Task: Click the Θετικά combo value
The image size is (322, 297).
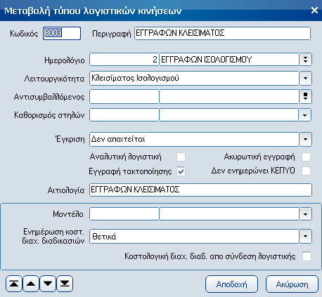Action: coord(194,236)
